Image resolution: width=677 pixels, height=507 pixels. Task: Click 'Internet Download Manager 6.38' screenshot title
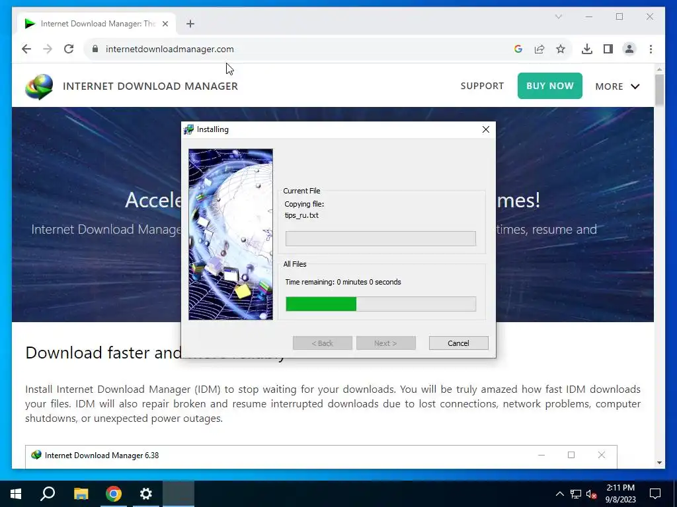coord(102,456)
